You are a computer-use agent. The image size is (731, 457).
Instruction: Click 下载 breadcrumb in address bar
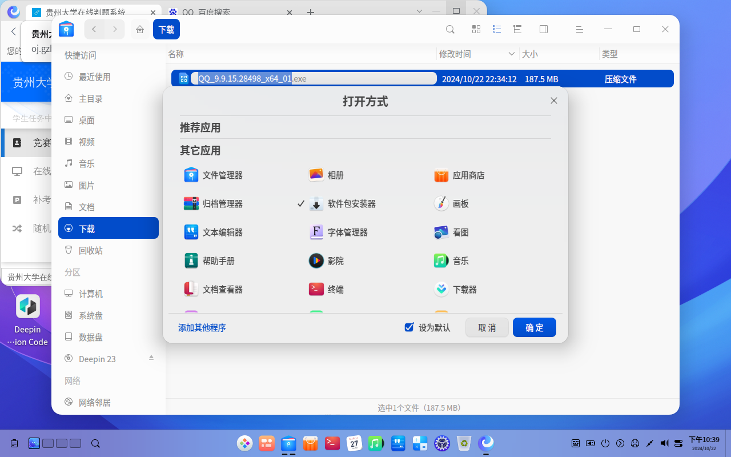pyautogui.click(x=166, y=29)
